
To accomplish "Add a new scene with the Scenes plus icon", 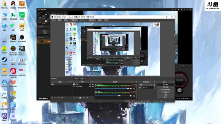I will point(52,98).
